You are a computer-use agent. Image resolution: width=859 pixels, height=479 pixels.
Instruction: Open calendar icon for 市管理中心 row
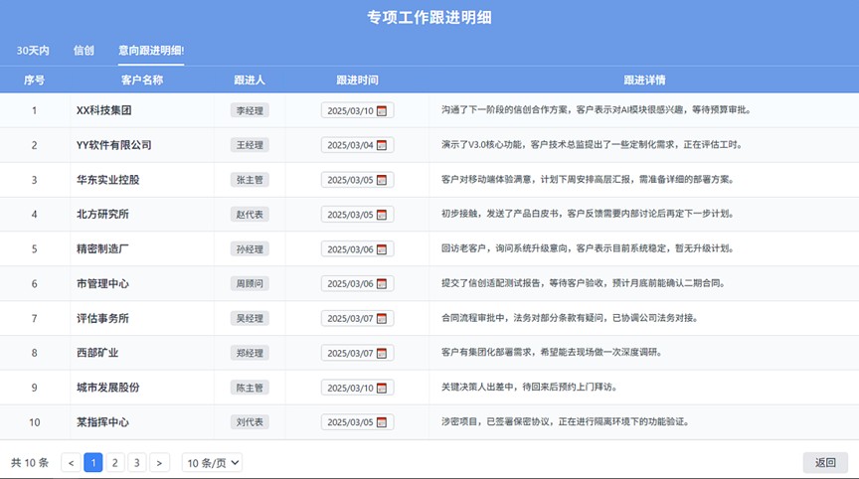click(383, 284)
